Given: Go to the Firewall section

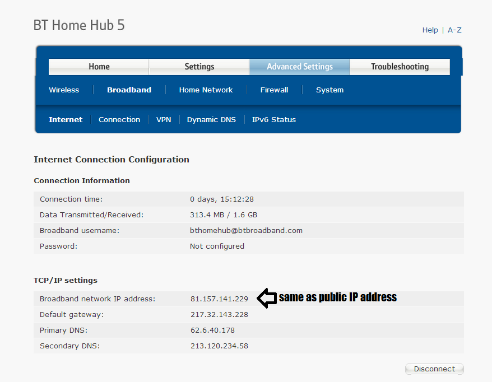Looking at the screenshot, I should (x=274, y=90).
